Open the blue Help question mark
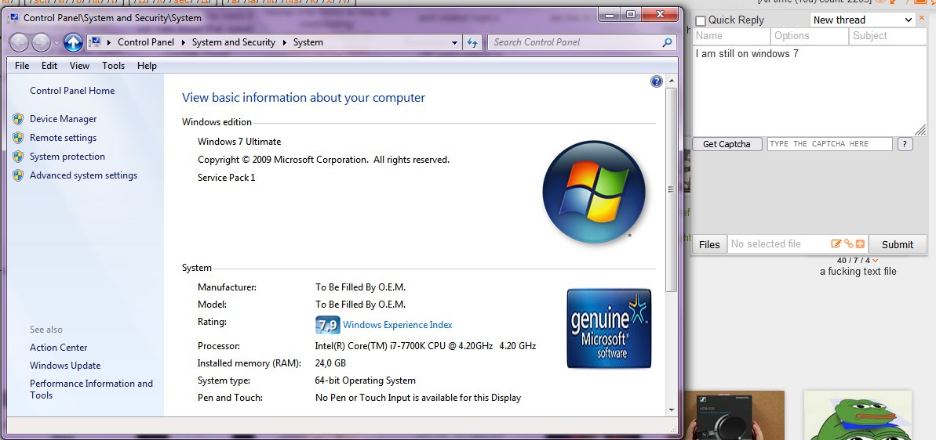The height and width of the screenshot is (440, 936). (x=656, y=81)
